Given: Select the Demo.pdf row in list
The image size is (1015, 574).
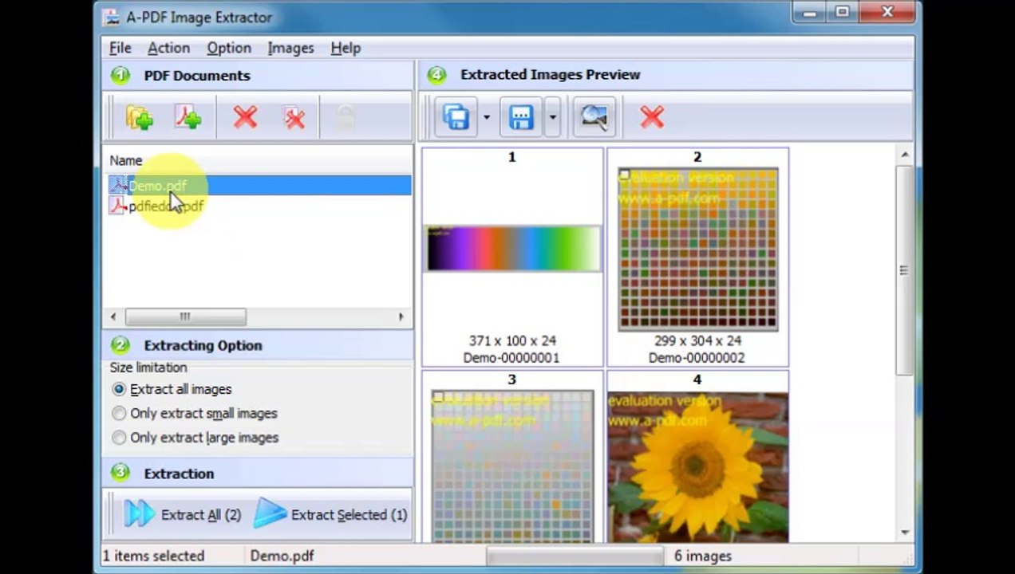Looking at the screenshot, I should click(259, 186).
